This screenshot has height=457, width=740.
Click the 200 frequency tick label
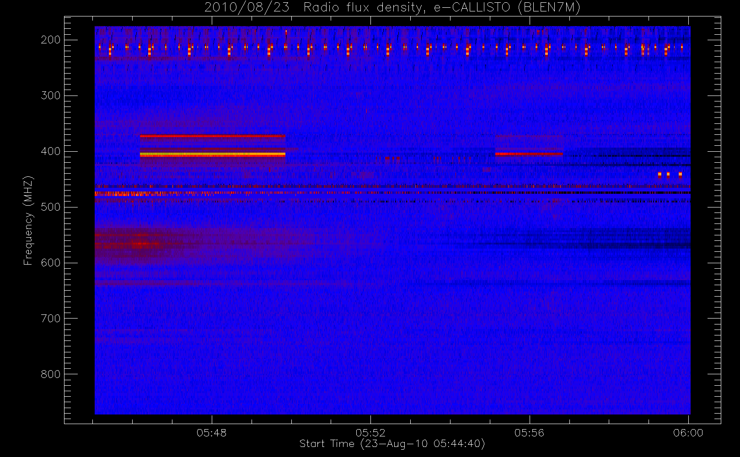tap(50, 40)
